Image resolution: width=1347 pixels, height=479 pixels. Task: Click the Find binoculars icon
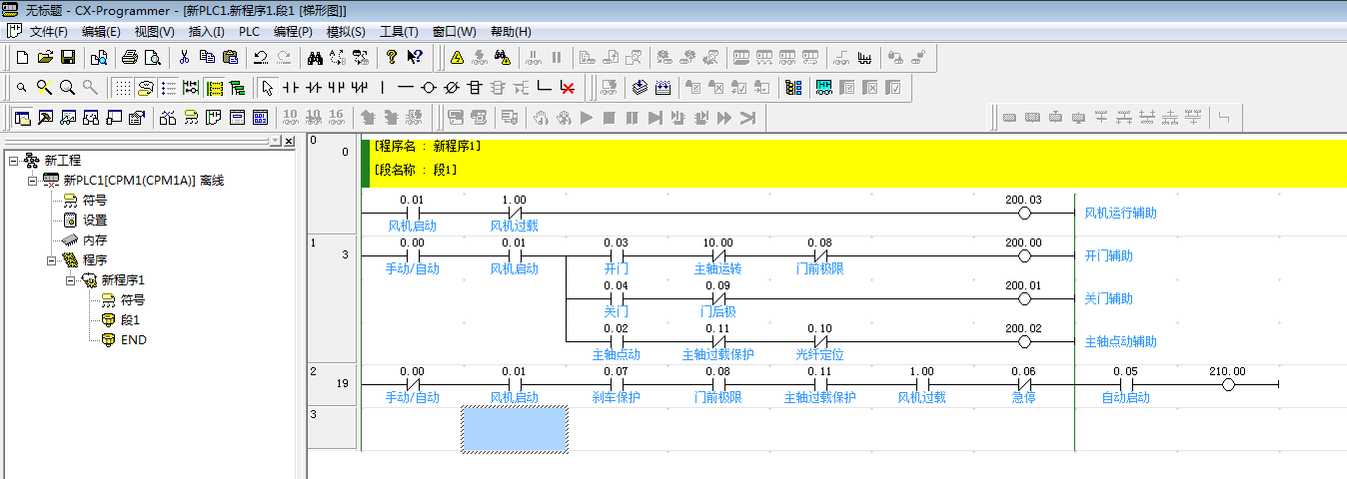point(314,58)
